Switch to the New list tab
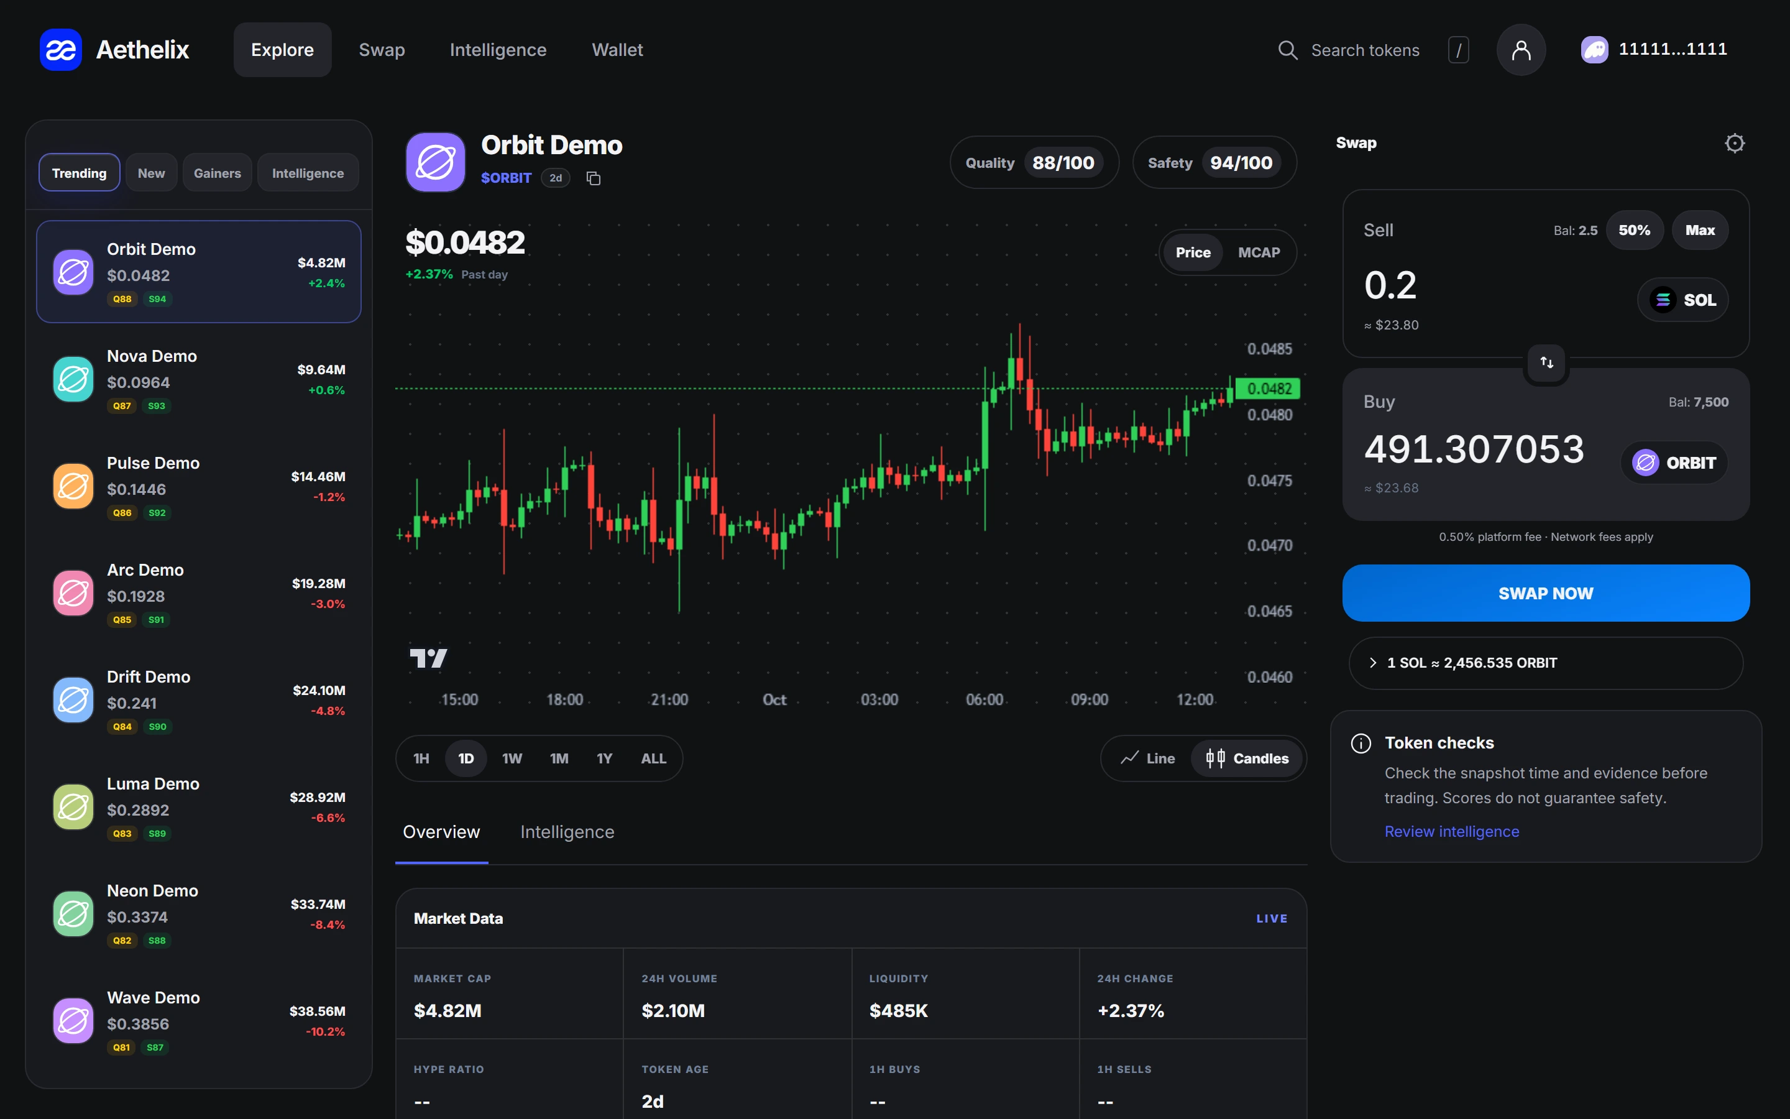The height and width of the screenshot is (1119, 1790). 151,172
